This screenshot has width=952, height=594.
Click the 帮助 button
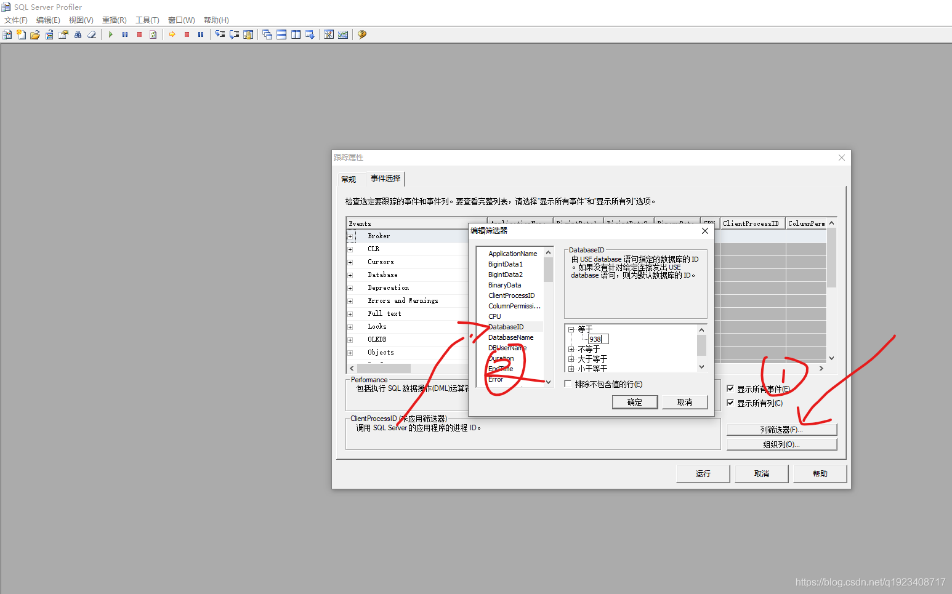[x=820, y=473]
